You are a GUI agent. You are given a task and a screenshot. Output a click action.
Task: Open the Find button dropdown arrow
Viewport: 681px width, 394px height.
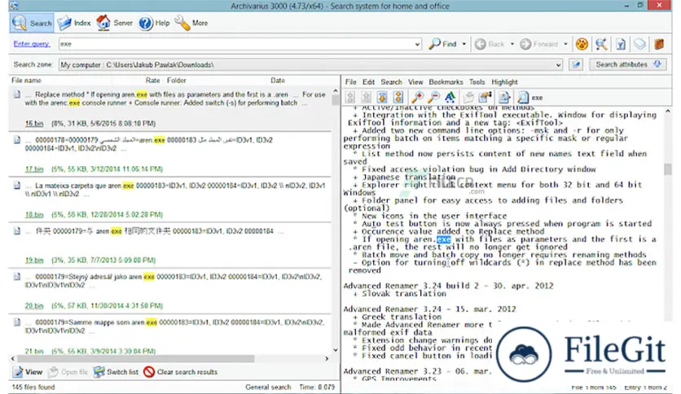[x=464, y=44]
